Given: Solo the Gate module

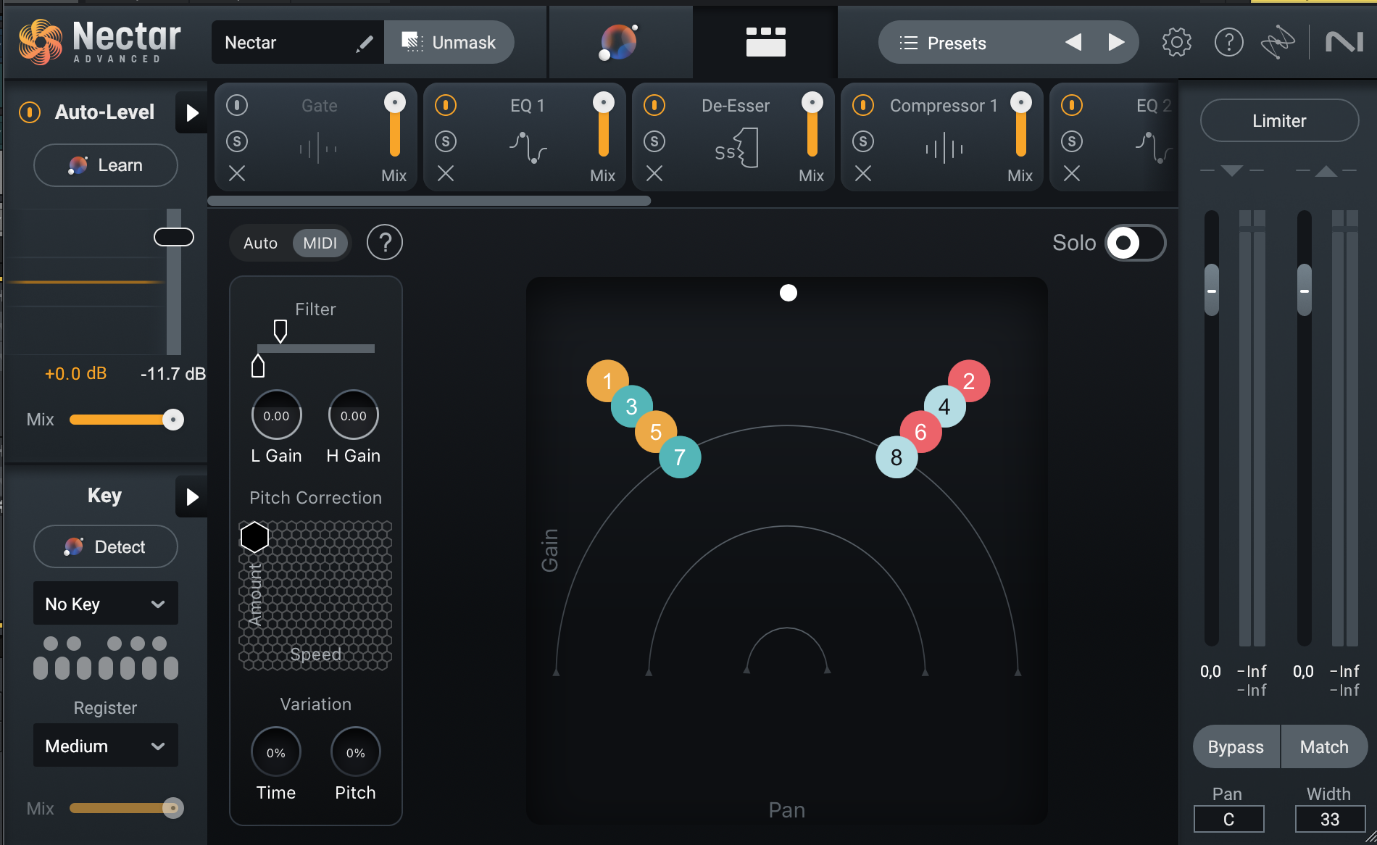Looking at the screenshot, I should 237,141.
